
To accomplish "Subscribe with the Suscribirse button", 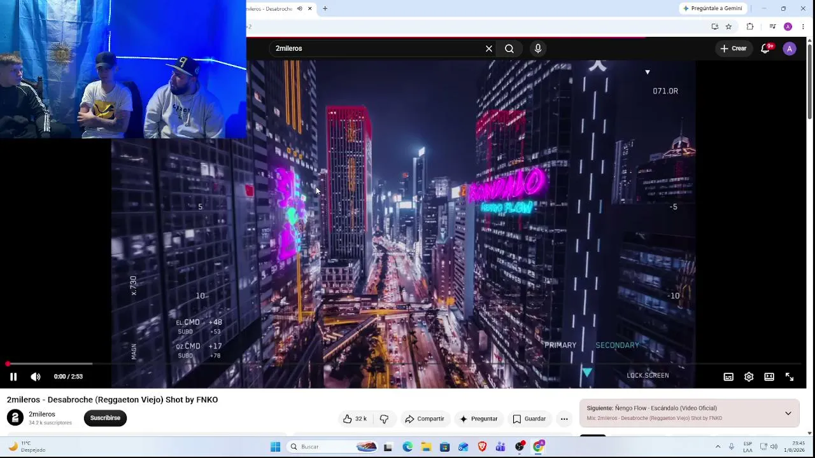I will [105, 418].
